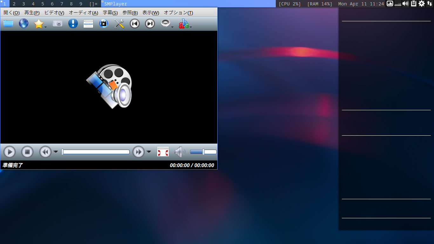Expand the rewind options arrow
Viewport: 434px width, 244px height.
[56, 152]
